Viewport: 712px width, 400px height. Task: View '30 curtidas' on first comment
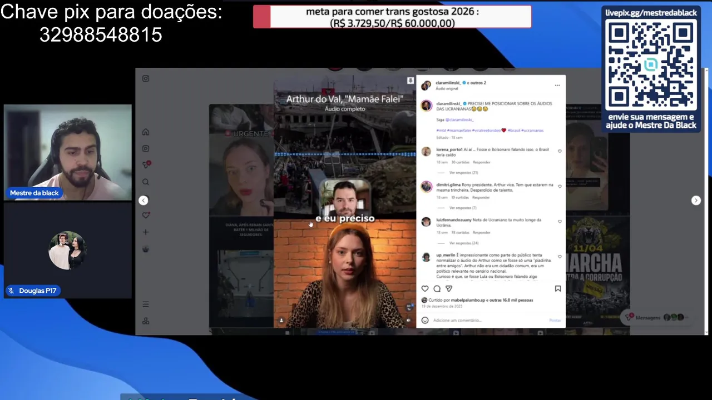pos(461,162)
